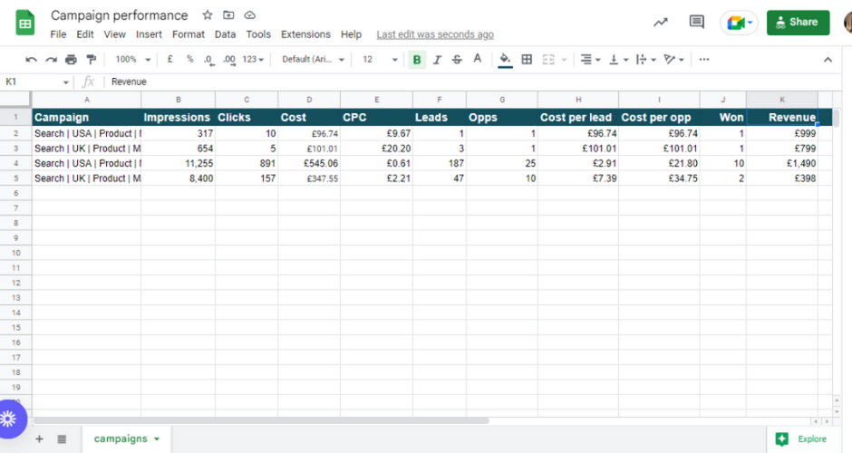Viewport: 852px width, 453px height.
Task: Open the Data menu
Action: pos(225,34)
